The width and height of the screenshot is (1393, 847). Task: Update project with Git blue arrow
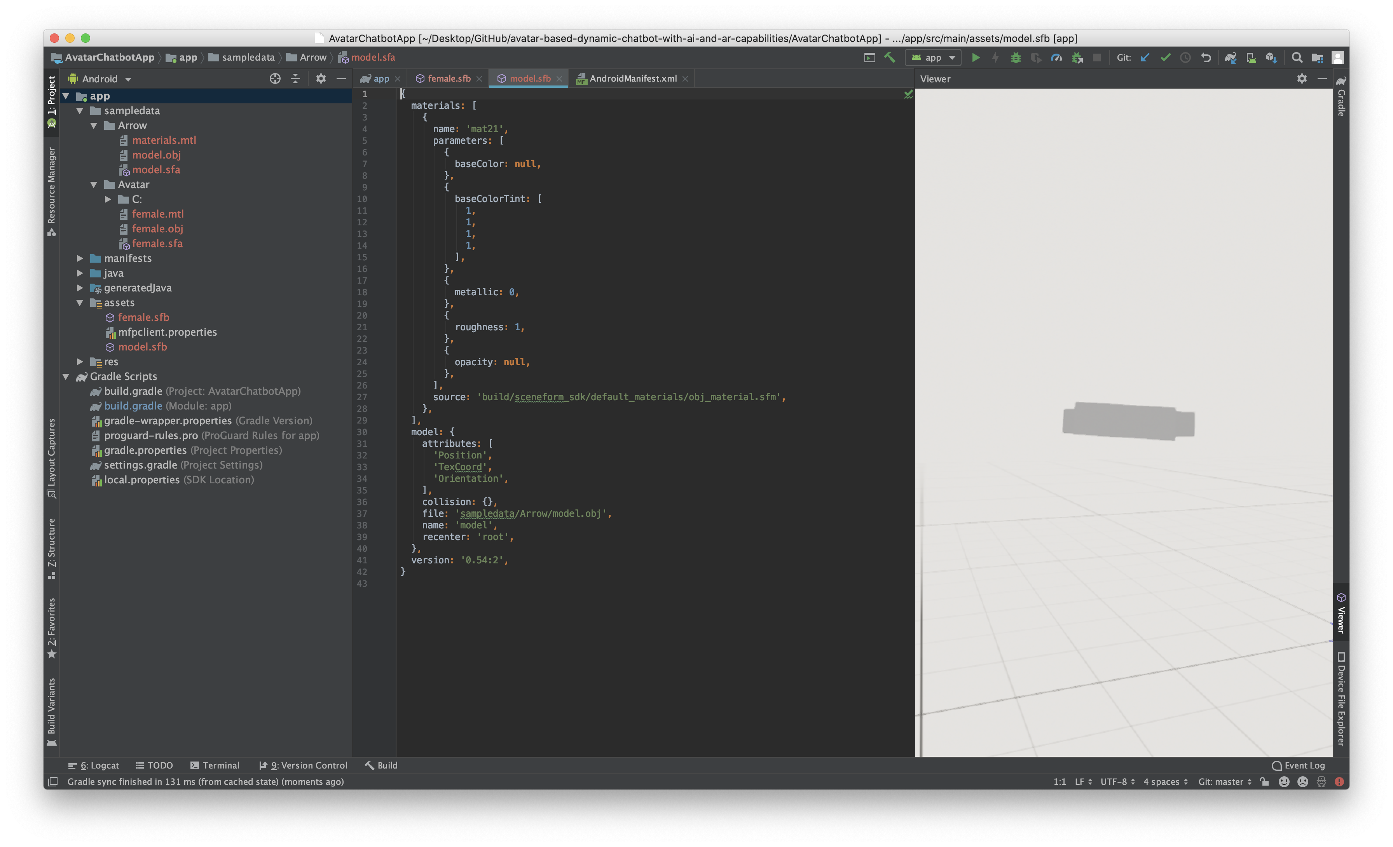pos(1145,58)
